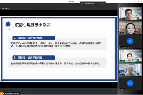Click the mic icon on the first participant's video
Screen dimensions: 143x95
(120, 19)
